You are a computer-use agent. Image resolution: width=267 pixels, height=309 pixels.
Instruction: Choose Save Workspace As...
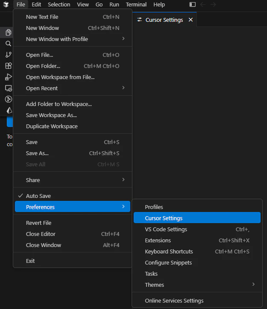pos(73,115)
